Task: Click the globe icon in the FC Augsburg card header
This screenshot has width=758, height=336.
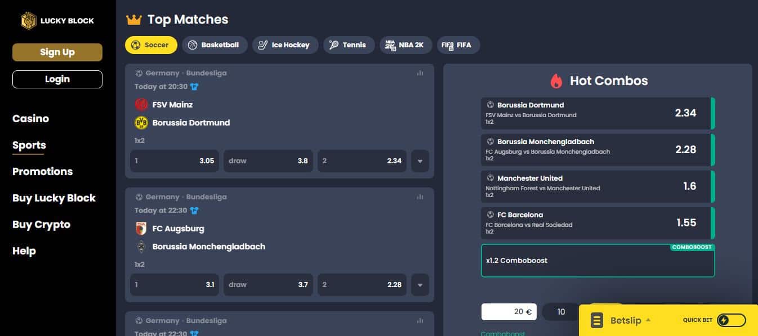Action: (x=139, y=197)
